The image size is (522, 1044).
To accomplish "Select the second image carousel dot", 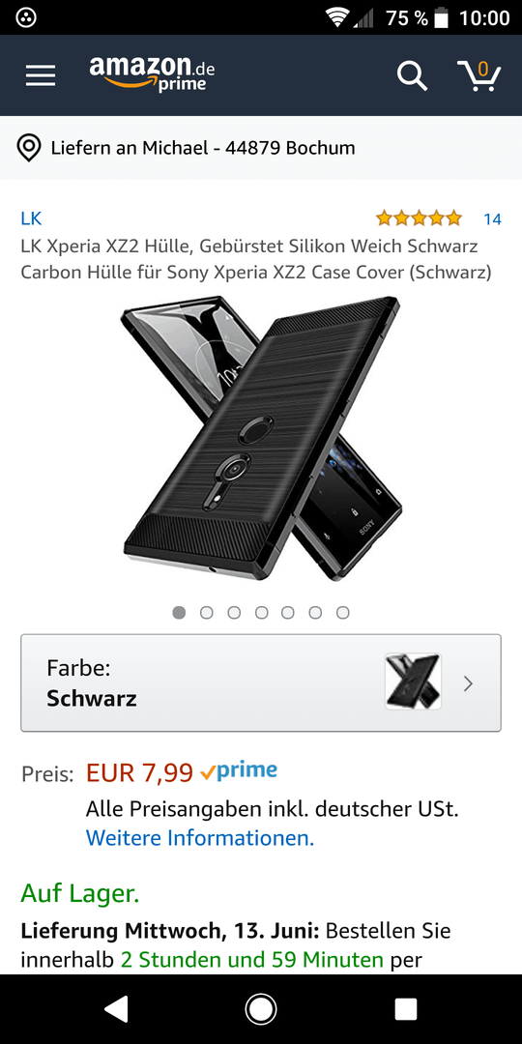I will tap(207, 613).
